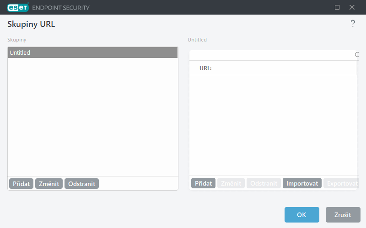Click the ESET logo in title bar
The height and width of the screenshot is (228, 366).
tap(18, 7)
